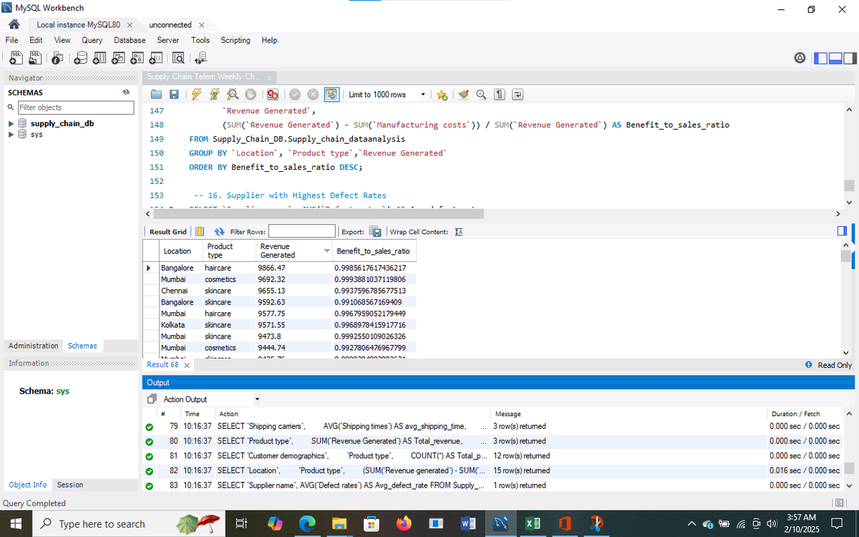Refresh the schemas list in Navigator
Viewport: 859px width, 537px height.
(126, 92)
